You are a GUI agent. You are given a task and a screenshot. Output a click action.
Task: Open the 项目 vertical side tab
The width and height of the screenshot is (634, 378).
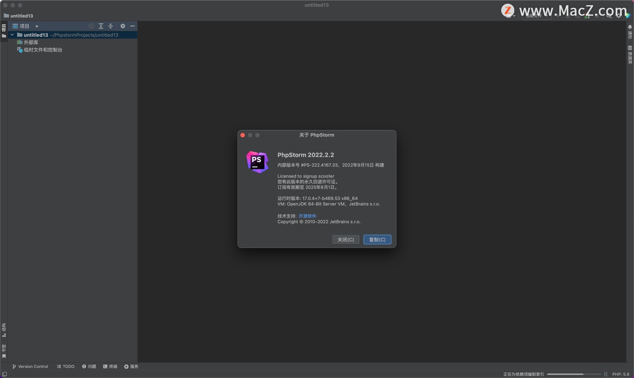click(x=4, y=31)
